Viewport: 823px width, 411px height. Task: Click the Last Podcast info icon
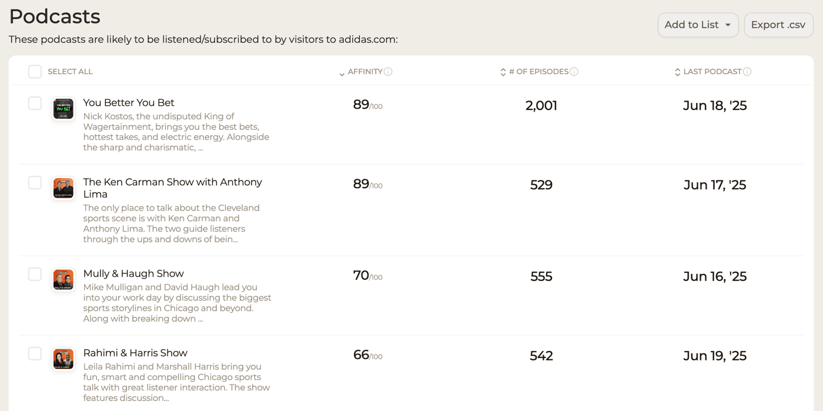[747, 72]
